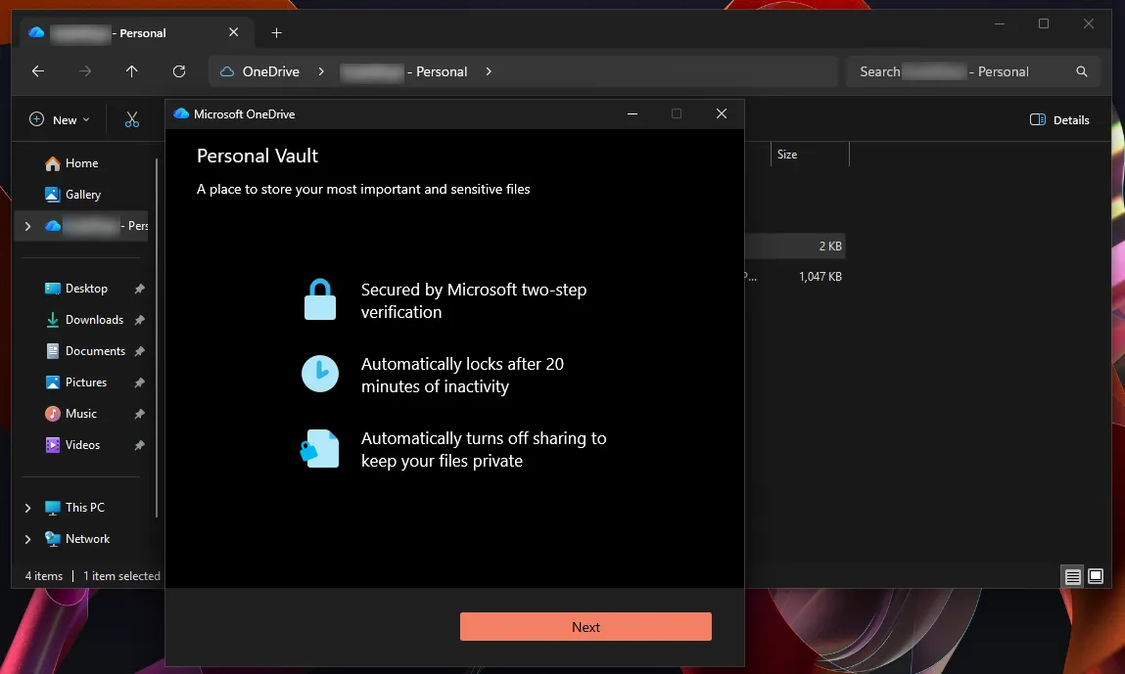1125x674 pixels.
Task: Click the Cut scissors icon
Action: [x=132, y=119]
